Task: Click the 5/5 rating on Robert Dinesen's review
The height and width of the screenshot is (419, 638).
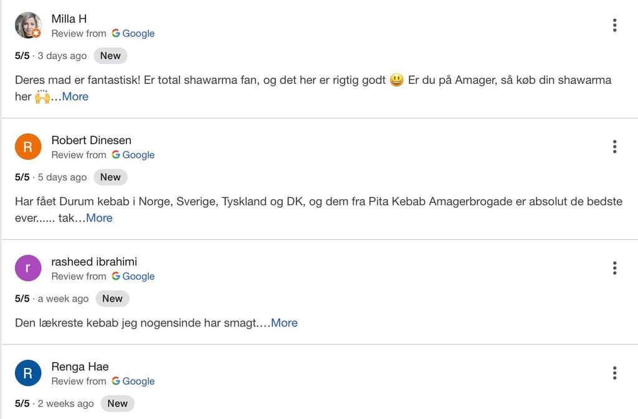Action: point(21,177)
